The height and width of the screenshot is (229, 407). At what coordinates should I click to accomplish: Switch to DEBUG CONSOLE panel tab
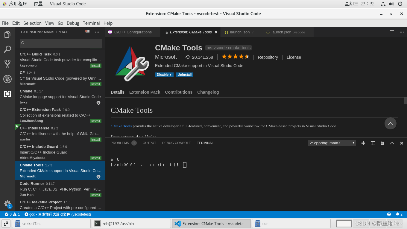click(x=177, y=143)
